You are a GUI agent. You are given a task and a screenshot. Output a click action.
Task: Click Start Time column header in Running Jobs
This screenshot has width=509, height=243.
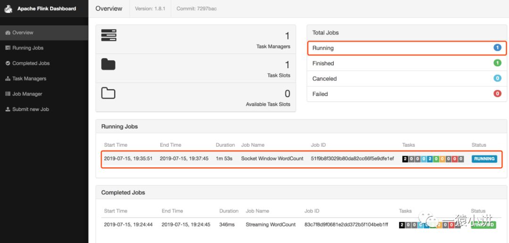(115, 145)
